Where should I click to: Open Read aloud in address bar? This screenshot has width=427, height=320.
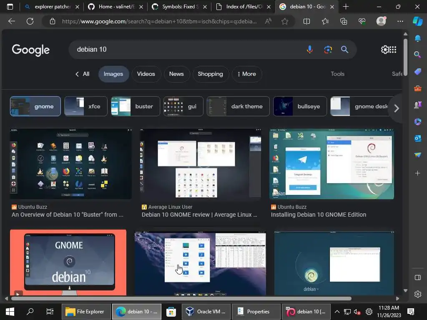[x=268, y=21]
